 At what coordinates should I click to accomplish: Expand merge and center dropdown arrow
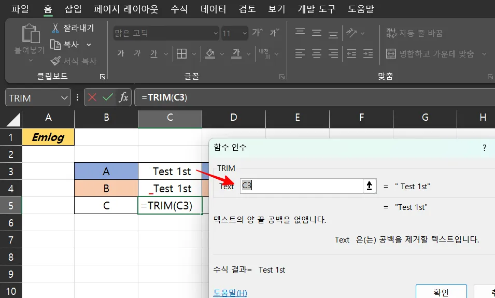(484, 54)
